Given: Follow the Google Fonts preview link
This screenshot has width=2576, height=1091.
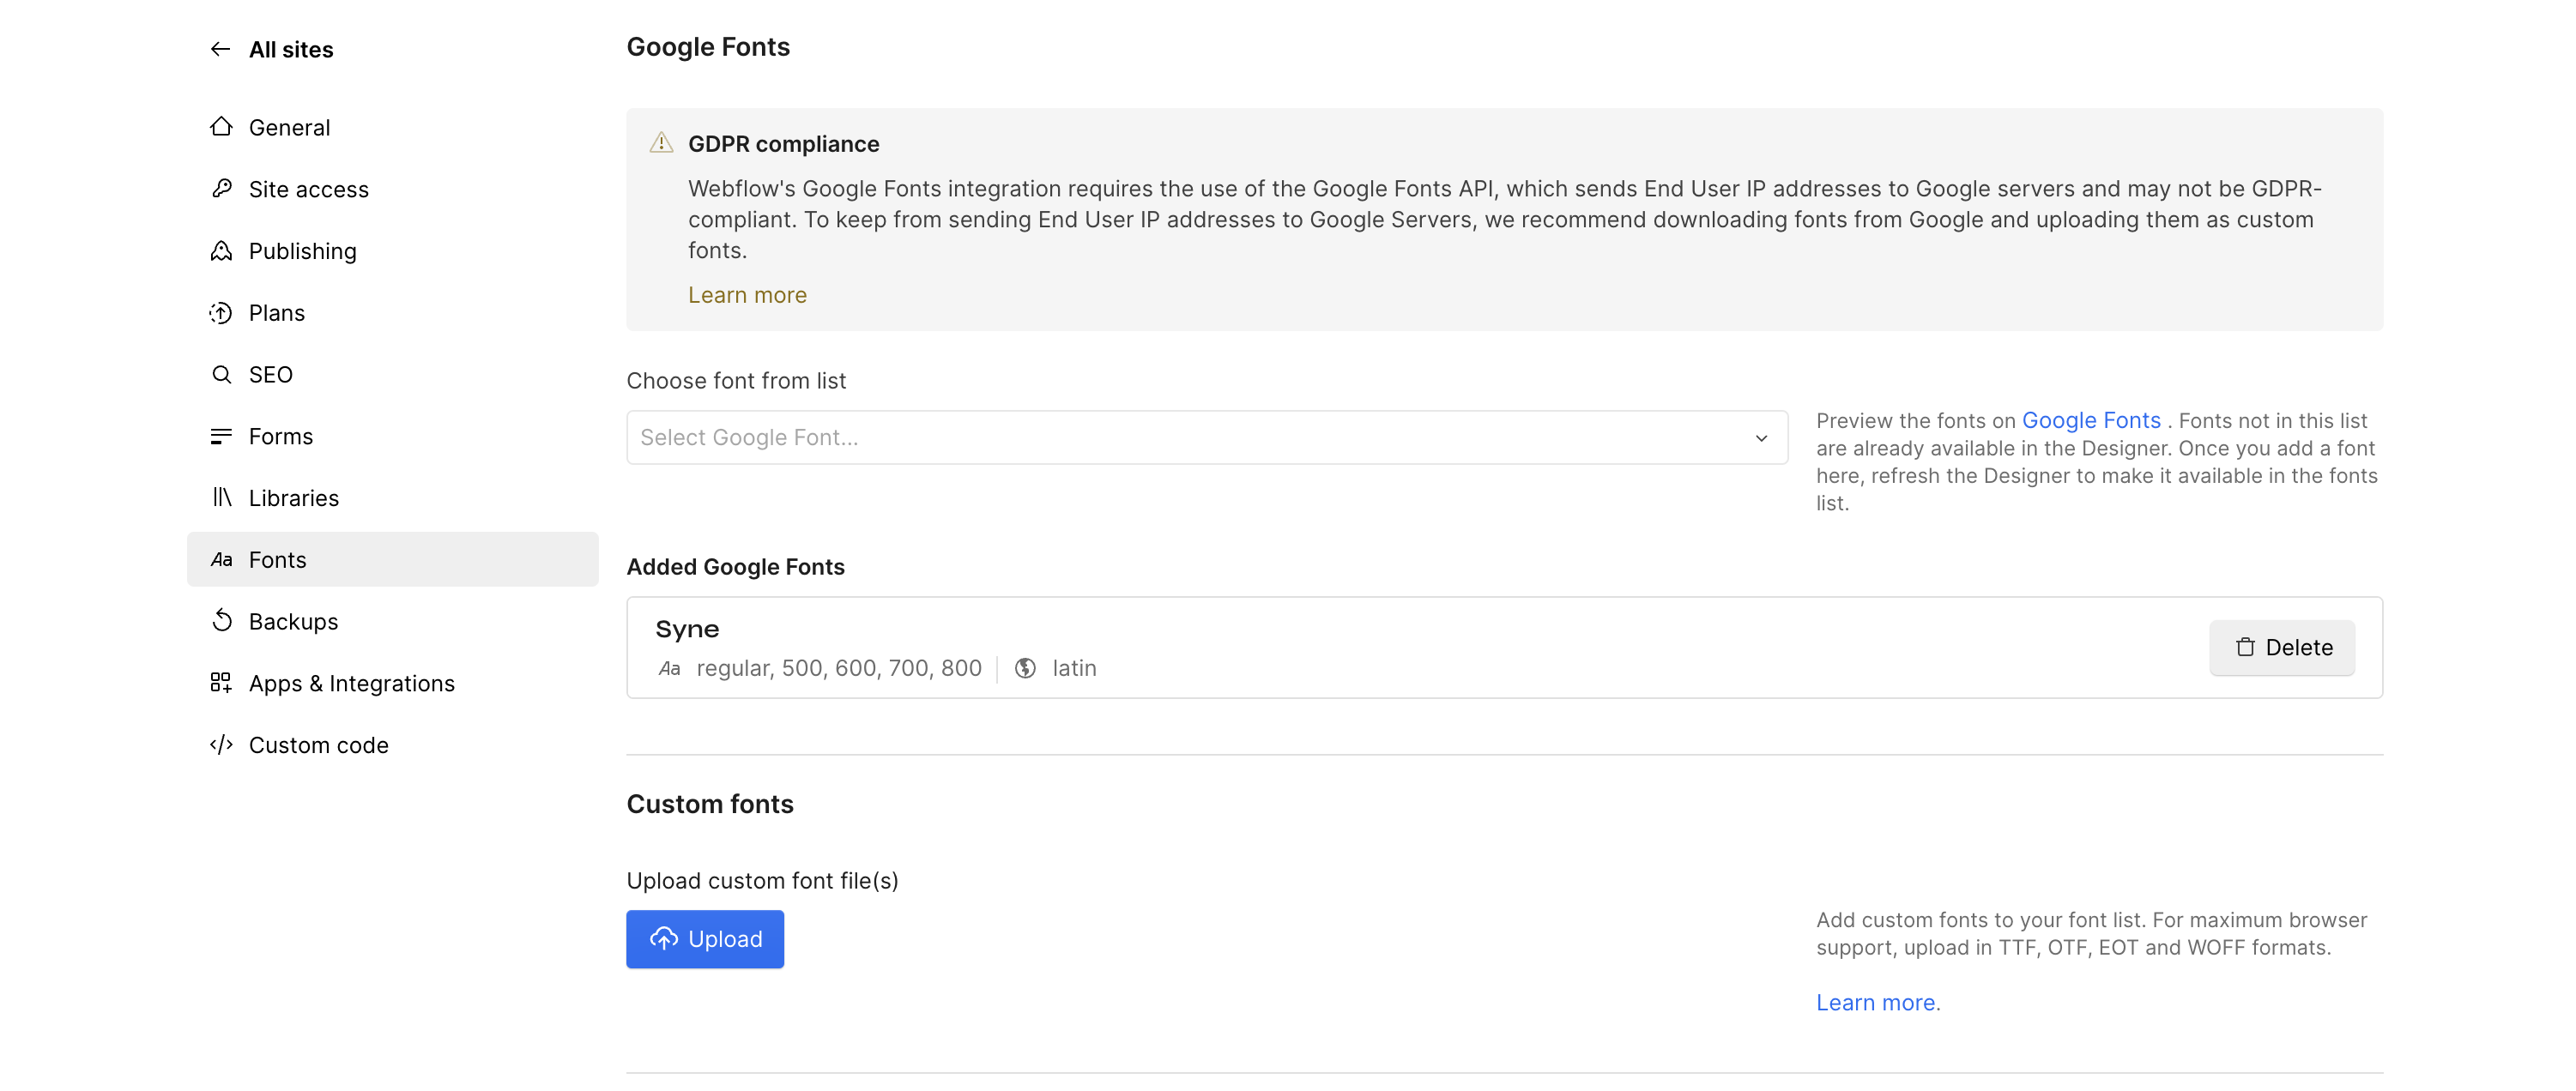Looking at the screenshot, I should [x=2090, y=420].
